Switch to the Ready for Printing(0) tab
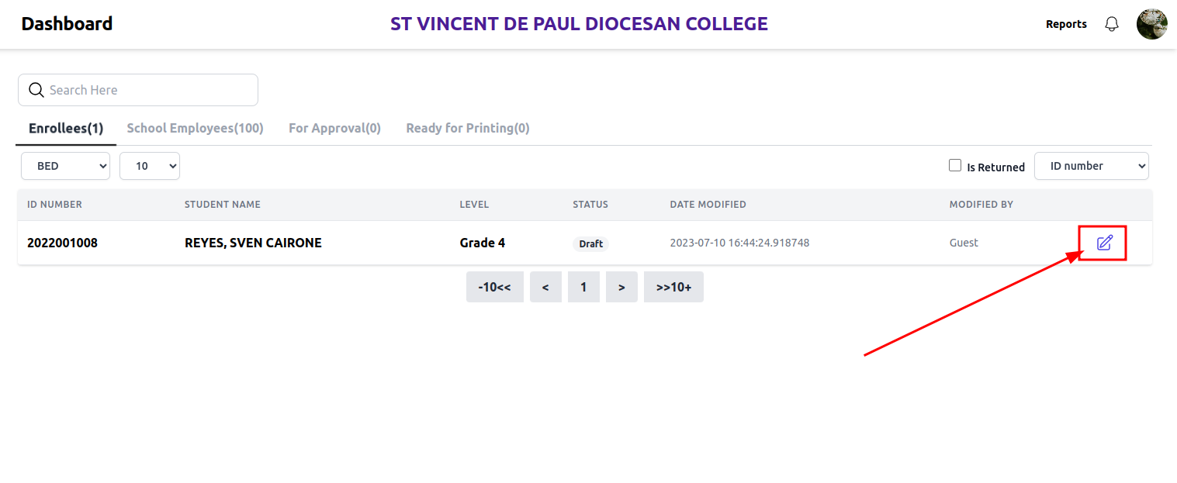 (x=468, y=128)
